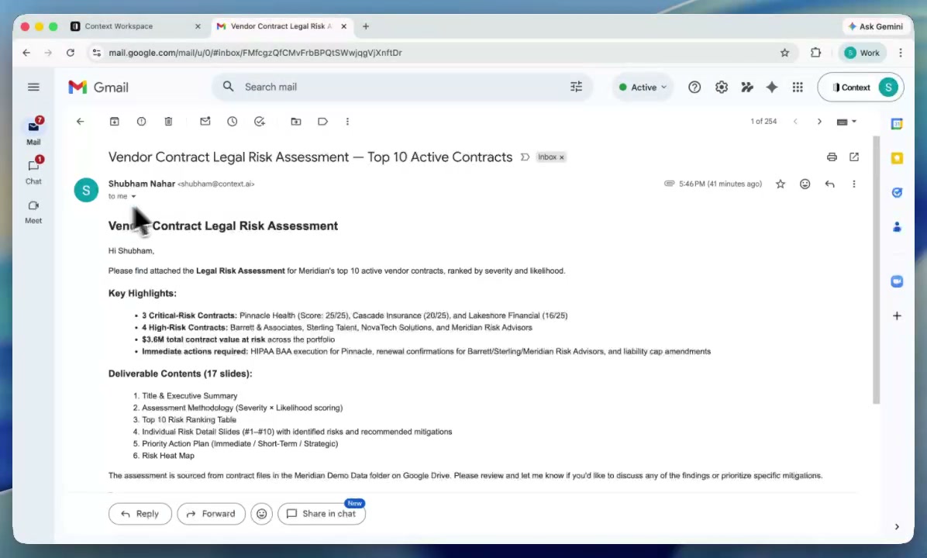Open Zoom add-on in side panel
The image size is (927, 558).
coord(897,281)
